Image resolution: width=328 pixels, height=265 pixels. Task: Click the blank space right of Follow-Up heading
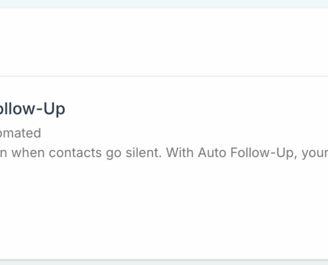tap(197, 109)
